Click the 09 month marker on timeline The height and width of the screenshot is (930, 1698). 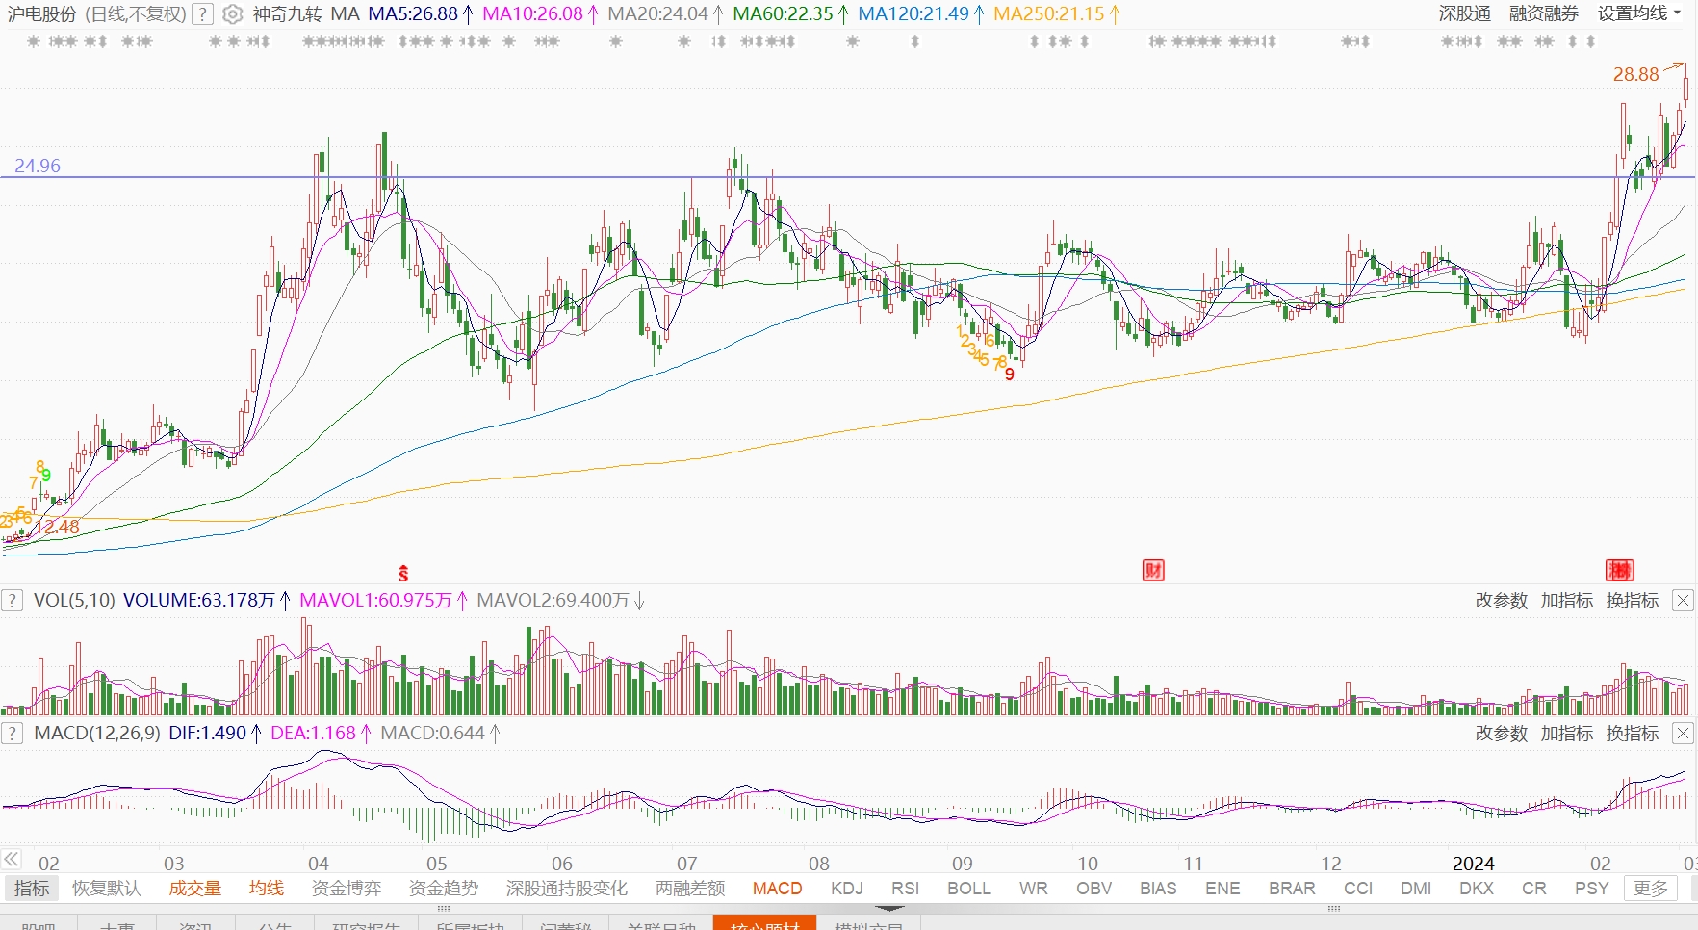pyautogui.click(x=963, y=864)
